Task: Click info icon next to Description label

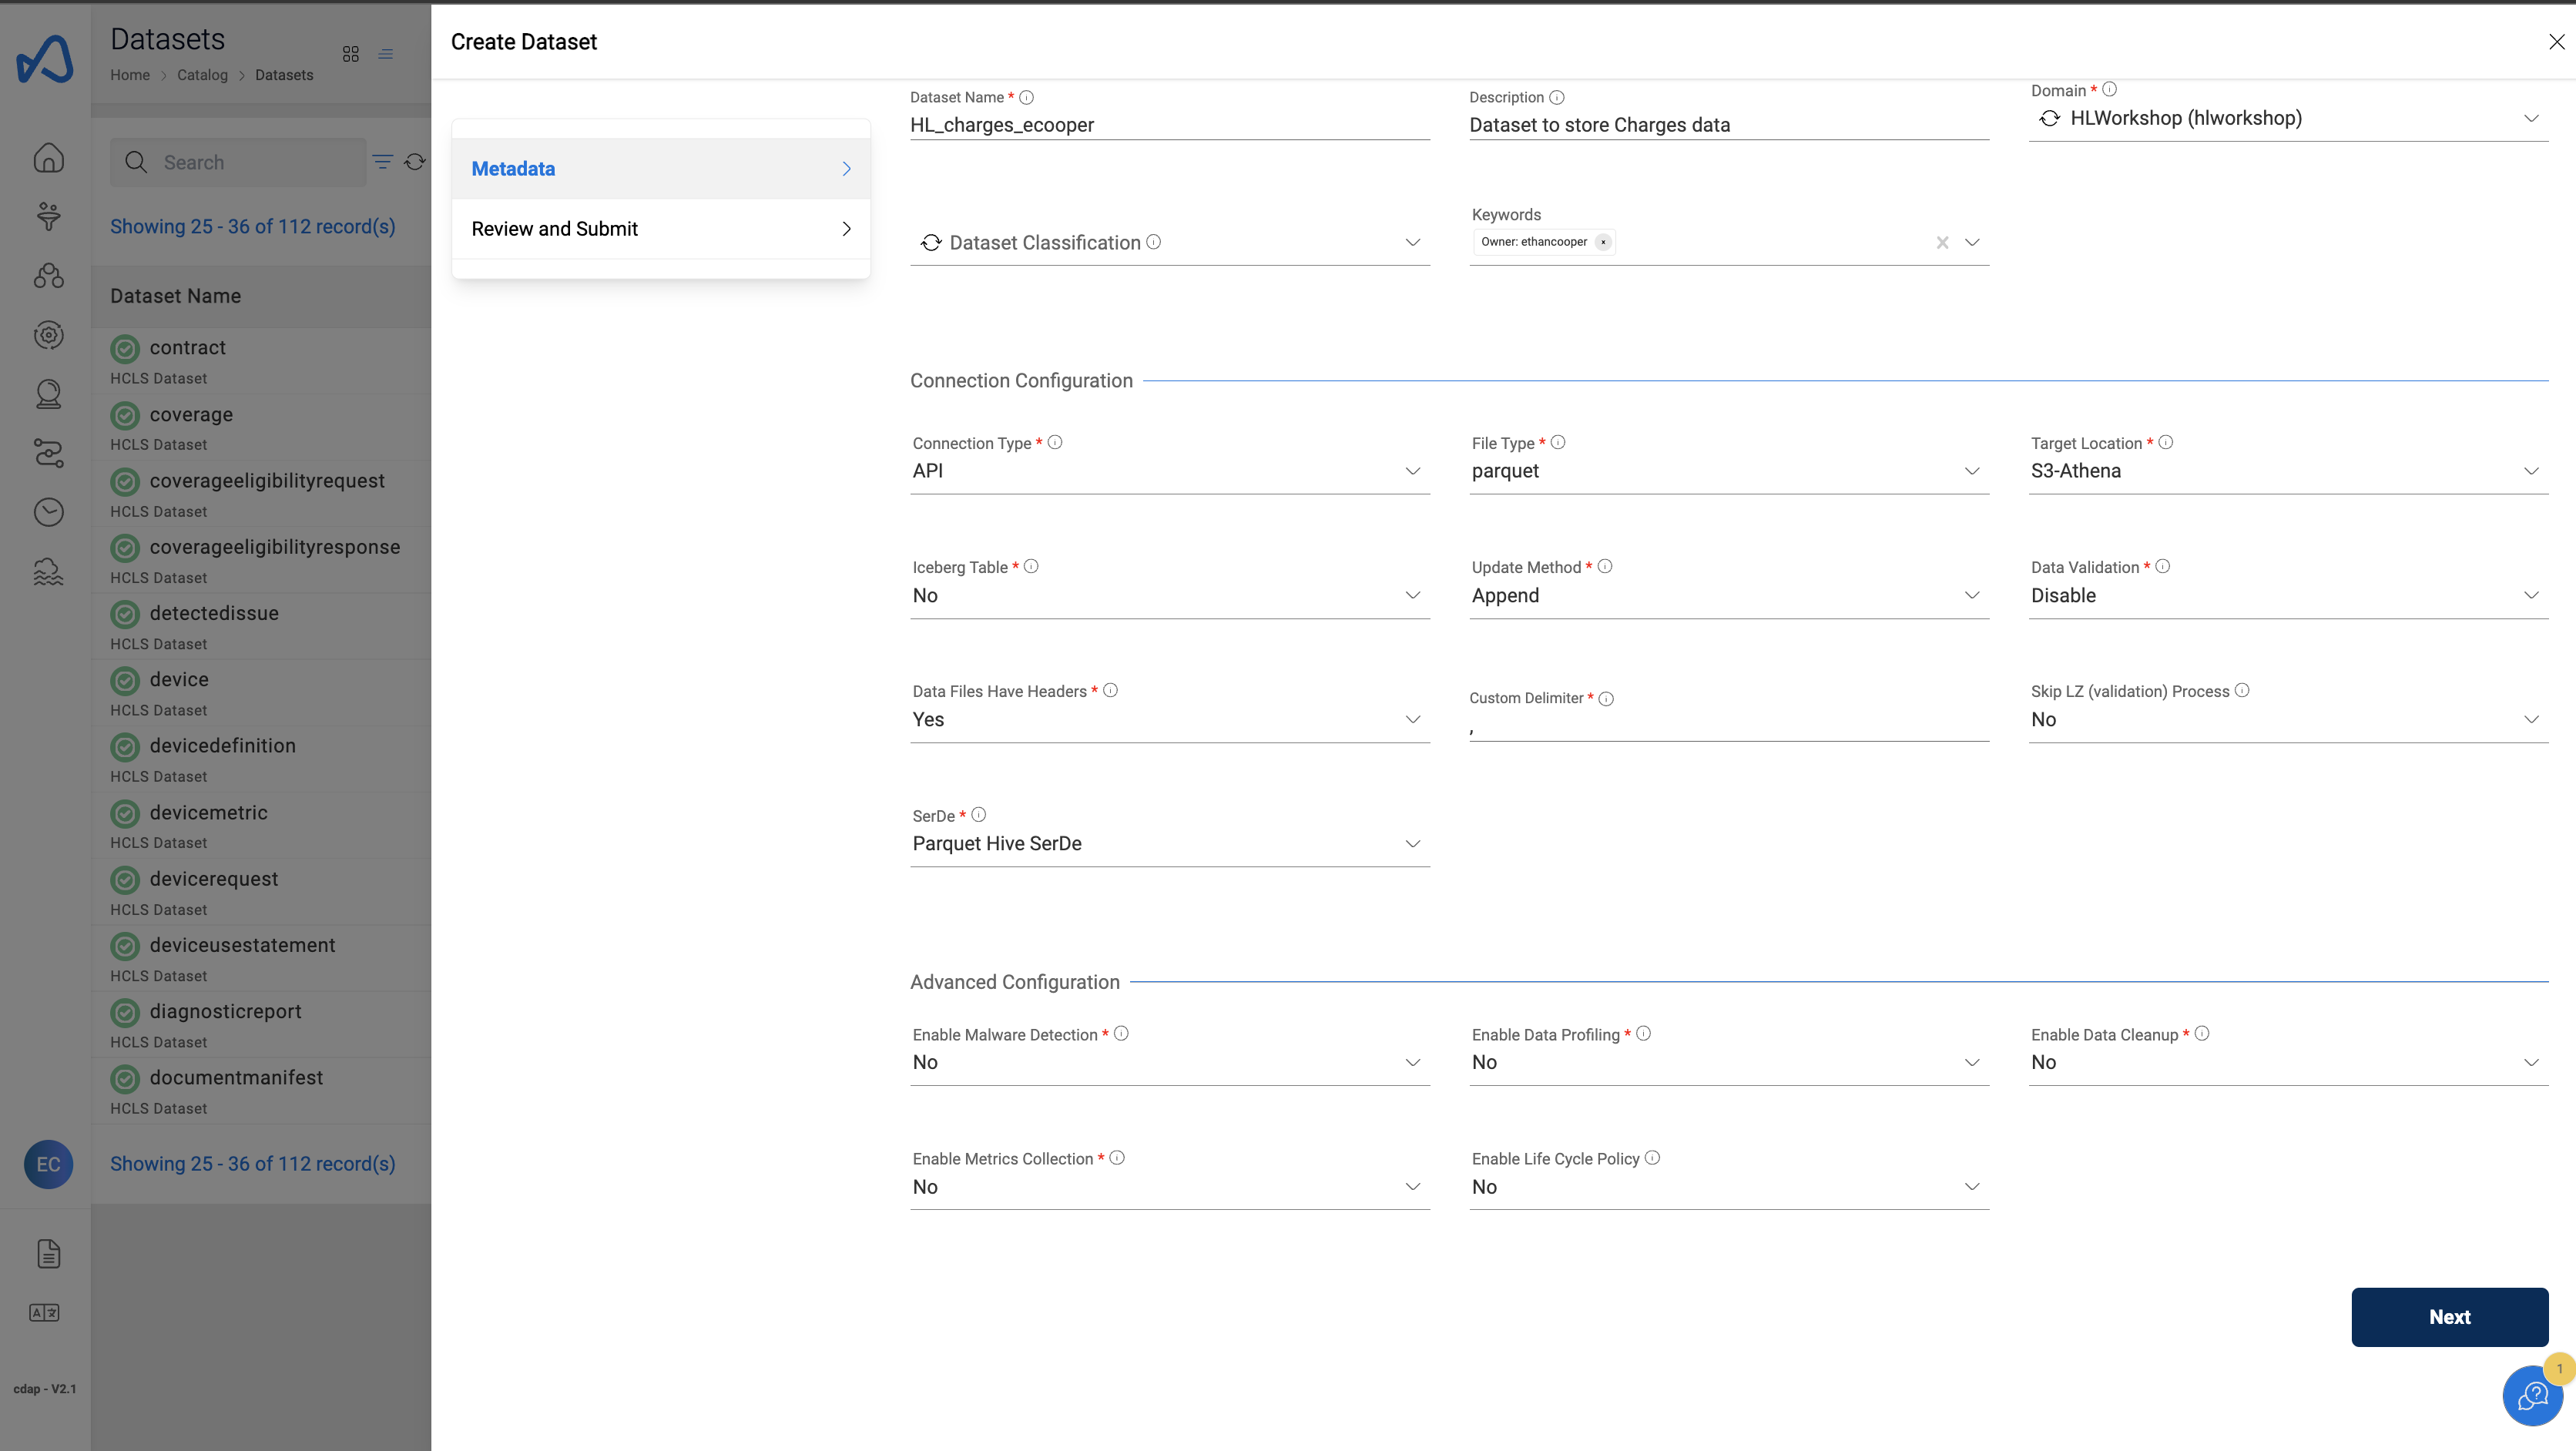Action: click(1556, 97)
